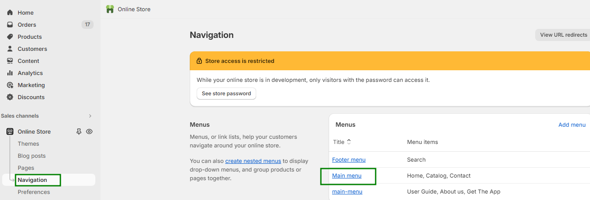Click the Home icon in sidebar

click(x=10, y=12)
